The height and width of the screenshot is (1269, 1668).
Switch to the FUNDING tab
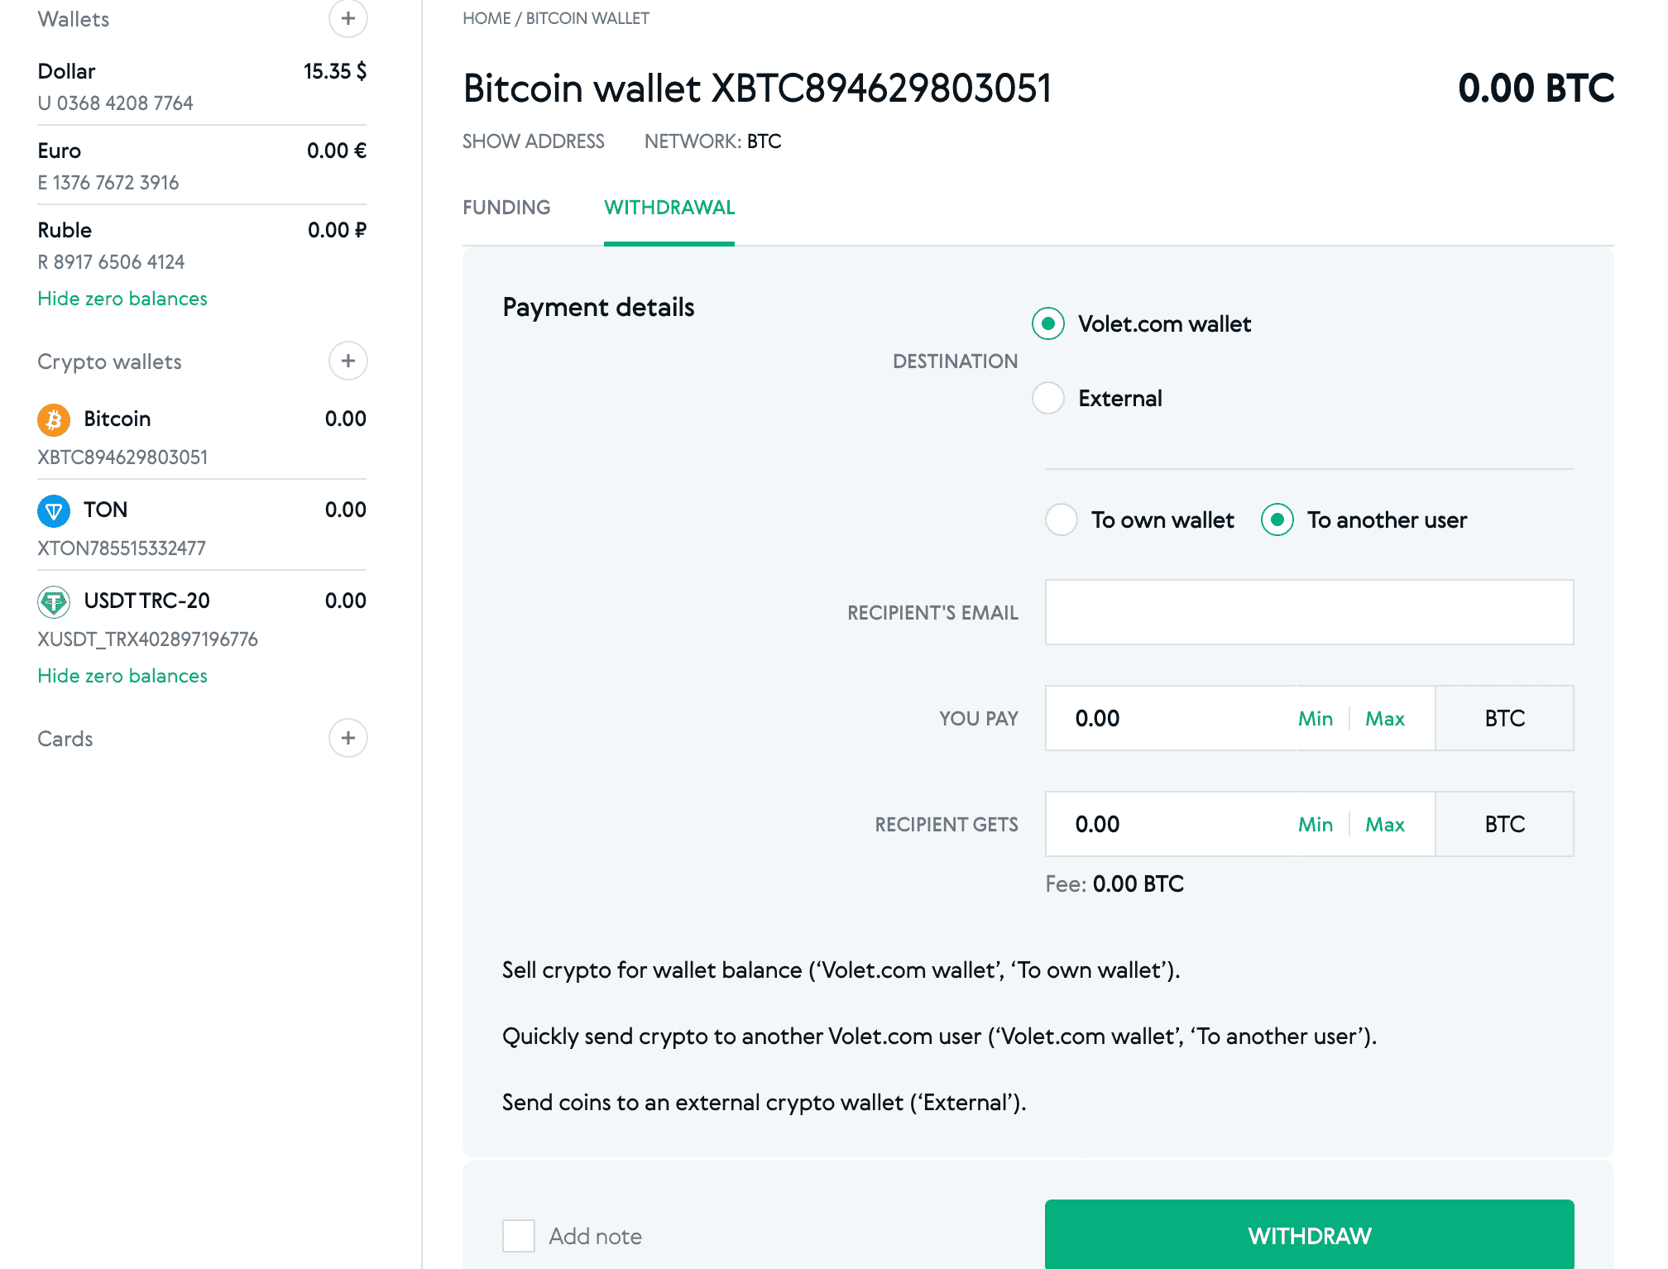pos(506,208)
